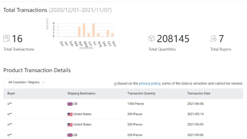Click the Total Quantities box icon
This screenshot has width=247, height=139.
coord(152,39)
